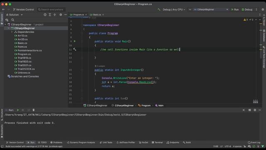Open Version Control in top toolbar

coord(23,10)
